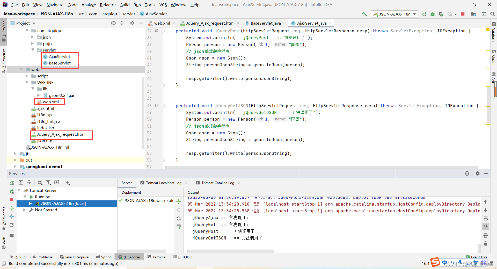
Task: Expand the json package folder
Action: [33, 37]
